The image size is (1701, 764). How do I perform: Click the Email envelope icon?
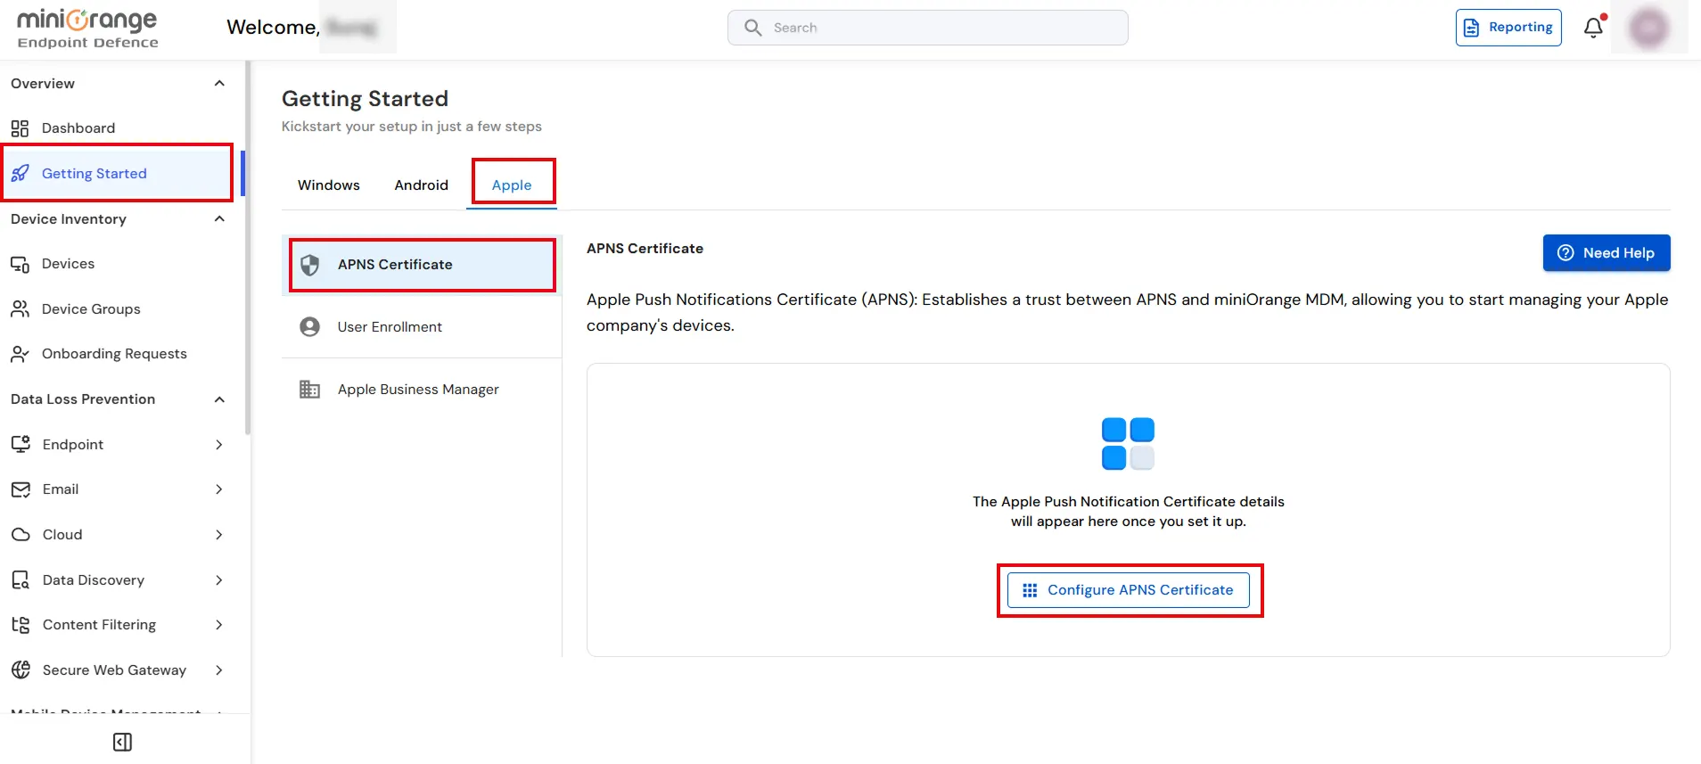pyautogui.click(x=21, y=489)
